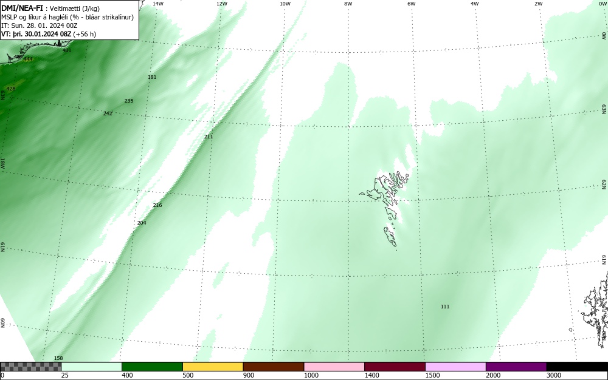Click the map value 444

[28, 59]
